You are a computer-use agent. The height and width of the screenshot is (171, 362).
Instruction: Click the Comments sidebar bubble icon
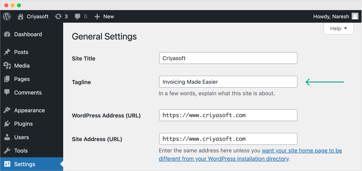click(x=7, y=93)
